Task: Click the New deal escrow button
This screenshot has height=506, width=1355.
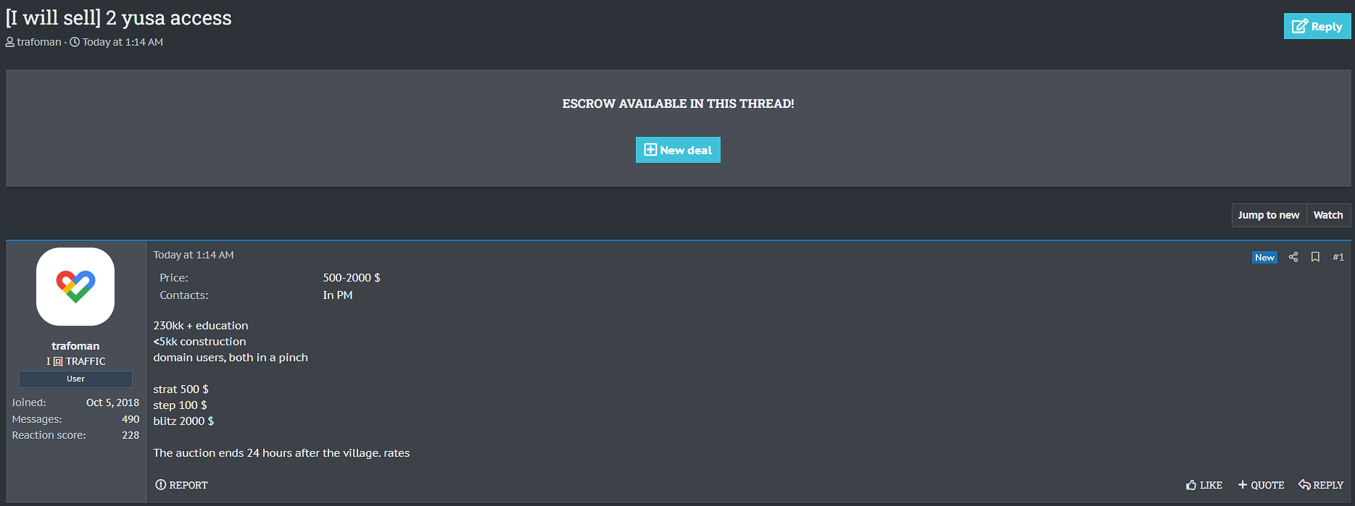Action: (678, 150)
